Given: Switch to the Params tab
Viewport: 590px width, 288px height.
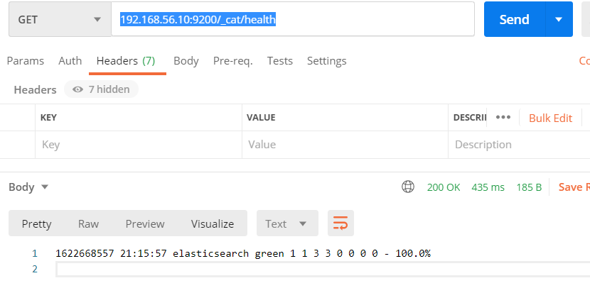Looking at the screenshot, I should click(x=25, y=61).
